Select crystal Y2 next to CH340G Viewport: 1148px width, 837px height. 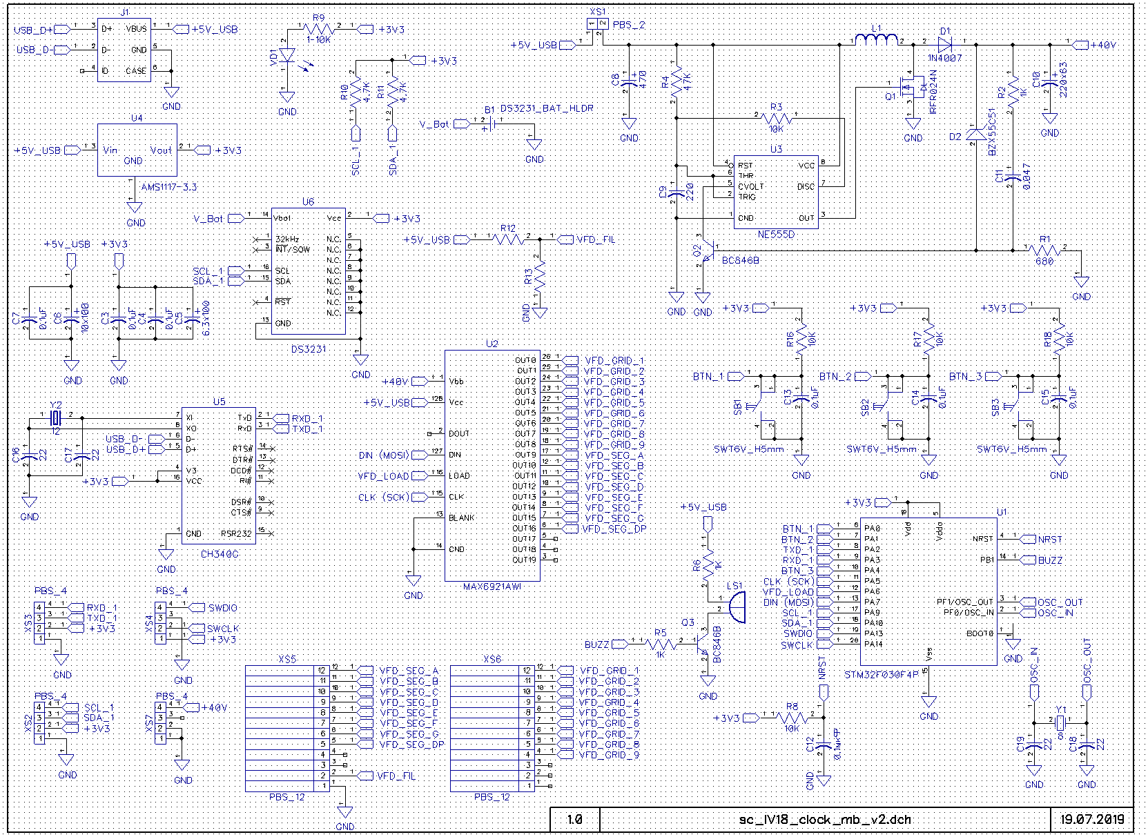55,417
